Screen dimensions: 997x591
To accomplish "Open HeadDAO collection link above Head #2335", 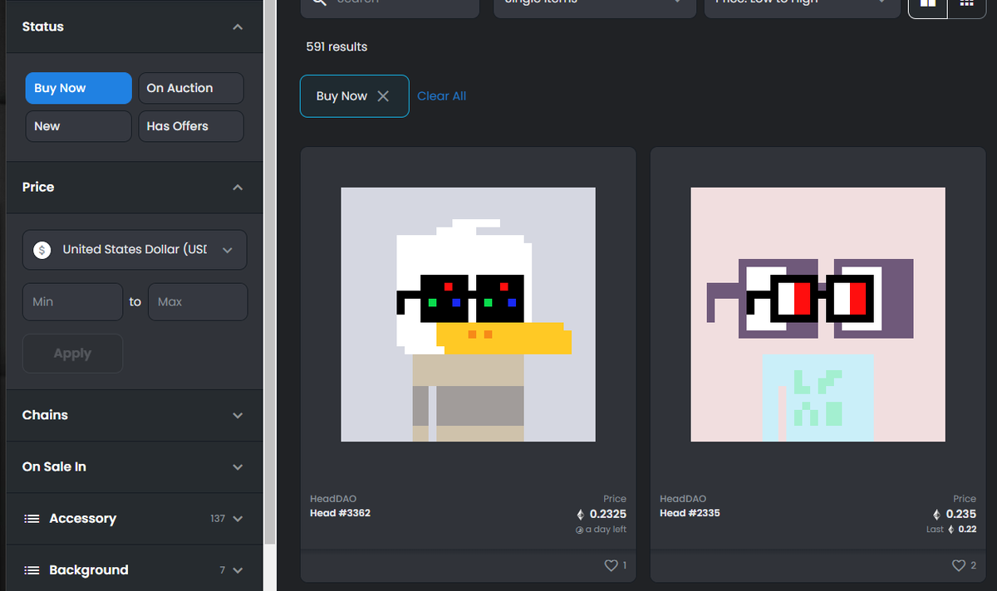I will tap(683, 499).
